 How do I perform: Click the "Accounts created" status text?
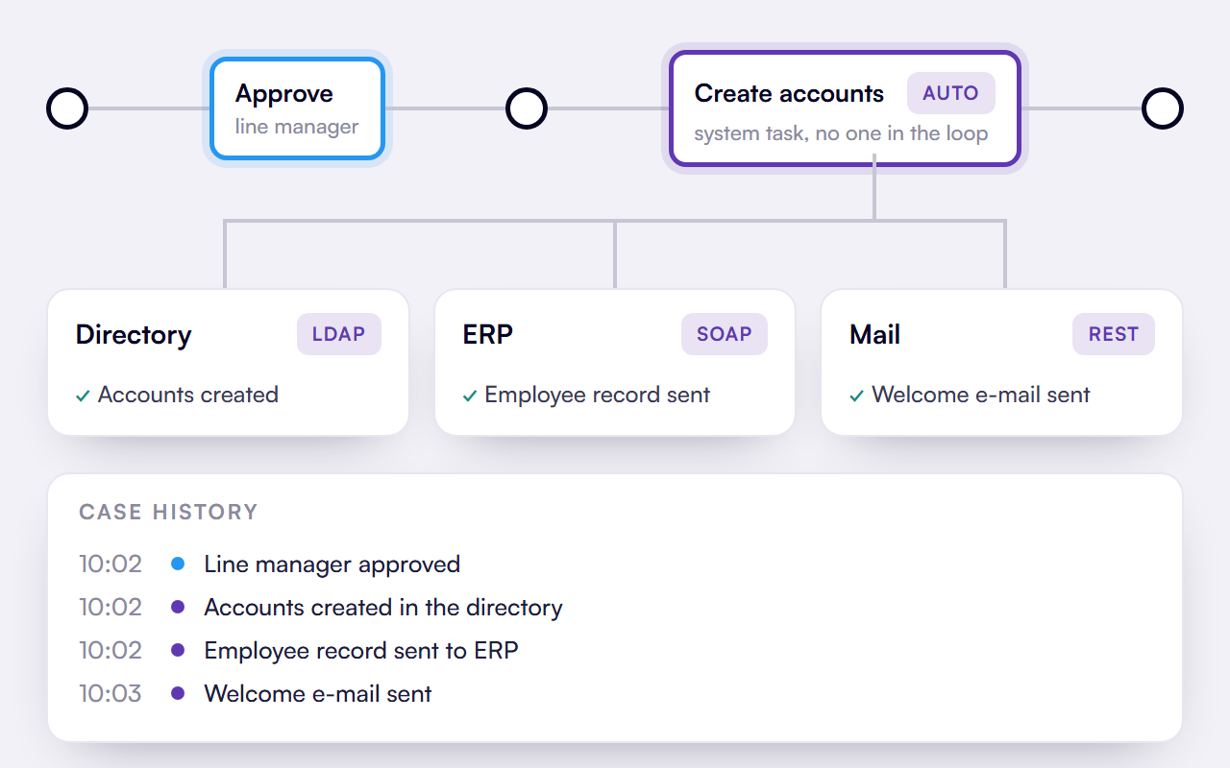188,395
